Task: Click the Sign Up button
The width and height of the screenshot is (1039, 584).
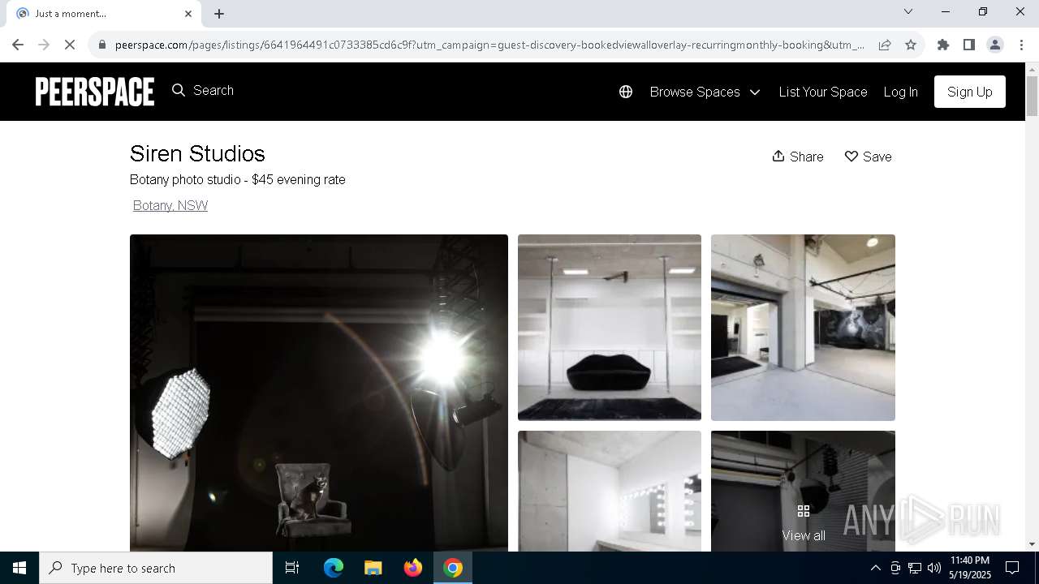Action: pos(970,92)
